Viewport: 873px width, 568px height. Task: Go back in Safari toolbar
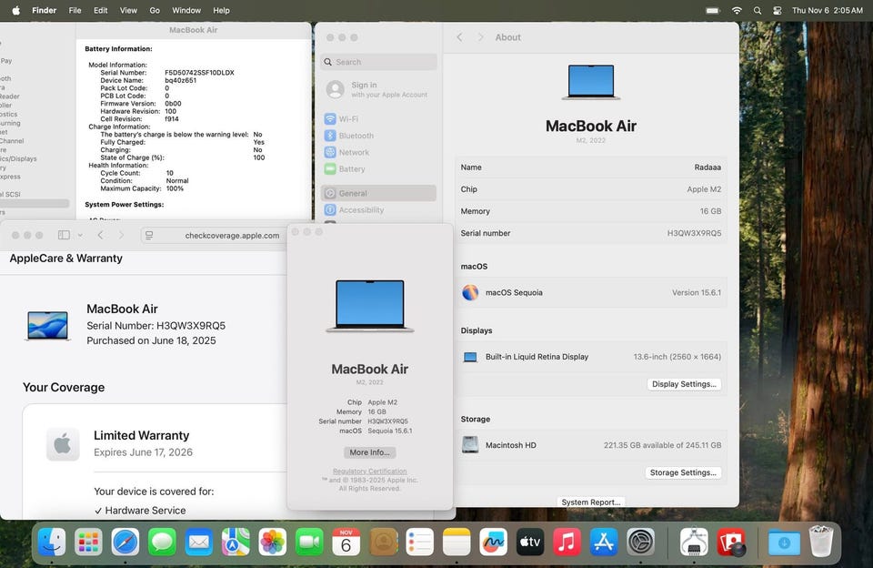(x=100, y=235)
